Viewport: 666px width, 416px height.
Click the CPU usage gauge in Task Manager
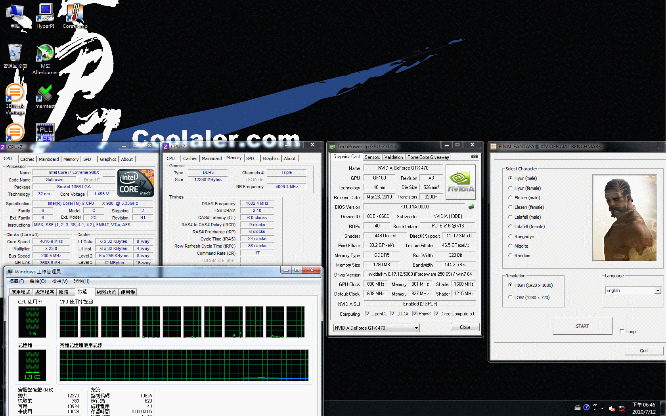[33, 322]
